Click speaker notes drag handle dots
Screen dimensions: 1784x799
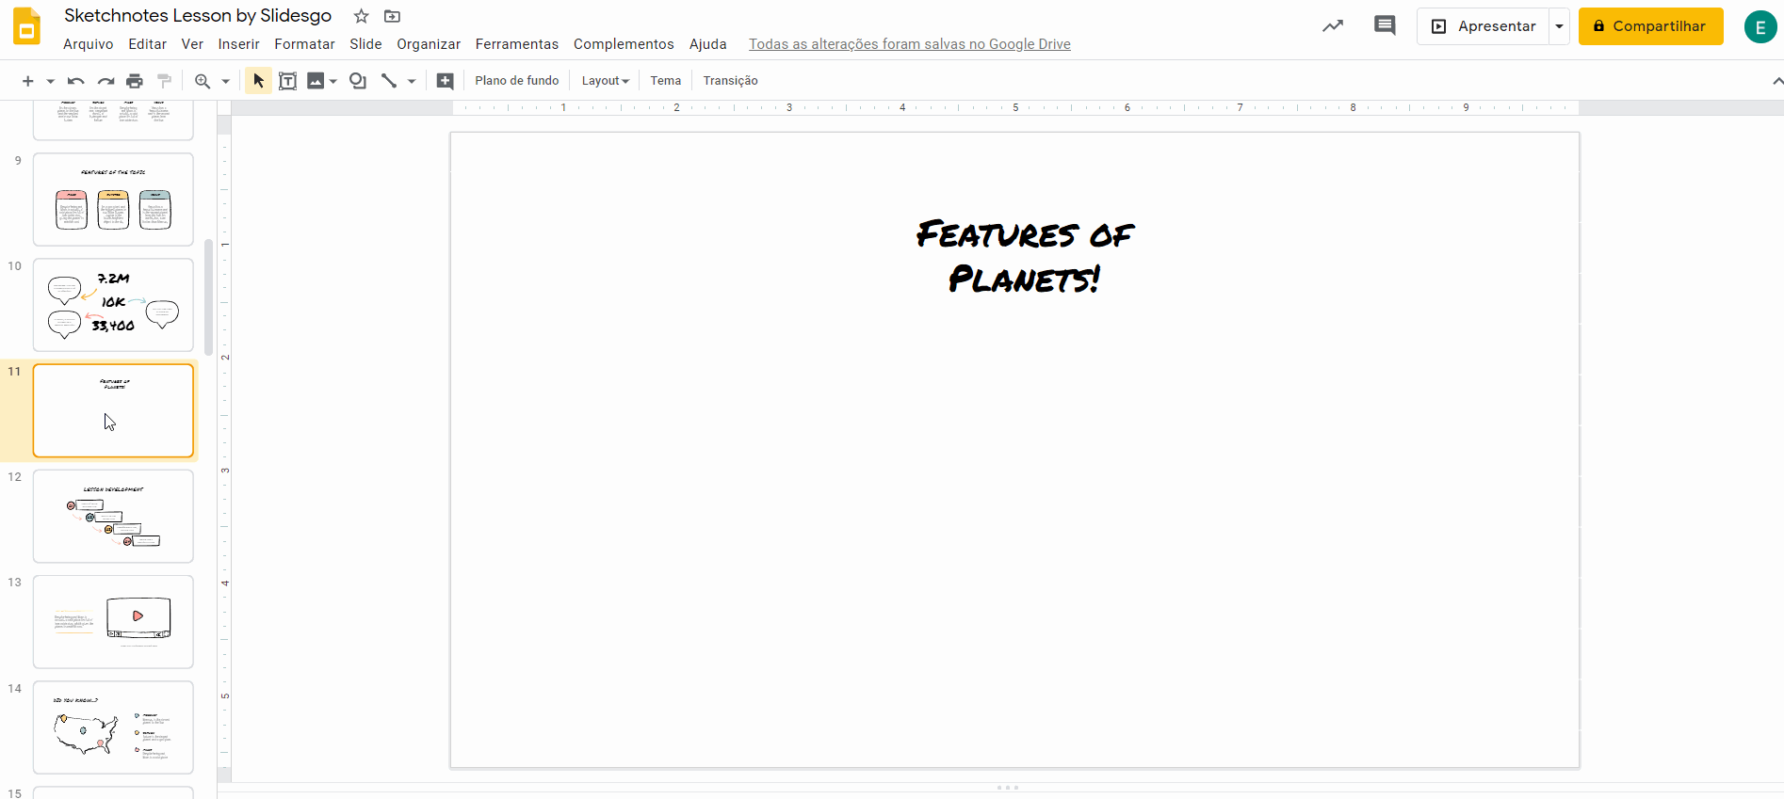point(1008,787)
